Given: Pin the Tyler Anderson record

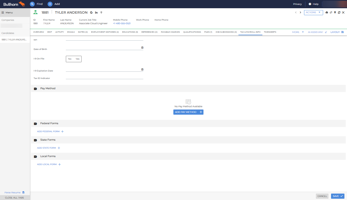Looking at the screenshot, I should pyautogui.click(x=335, y=12).
